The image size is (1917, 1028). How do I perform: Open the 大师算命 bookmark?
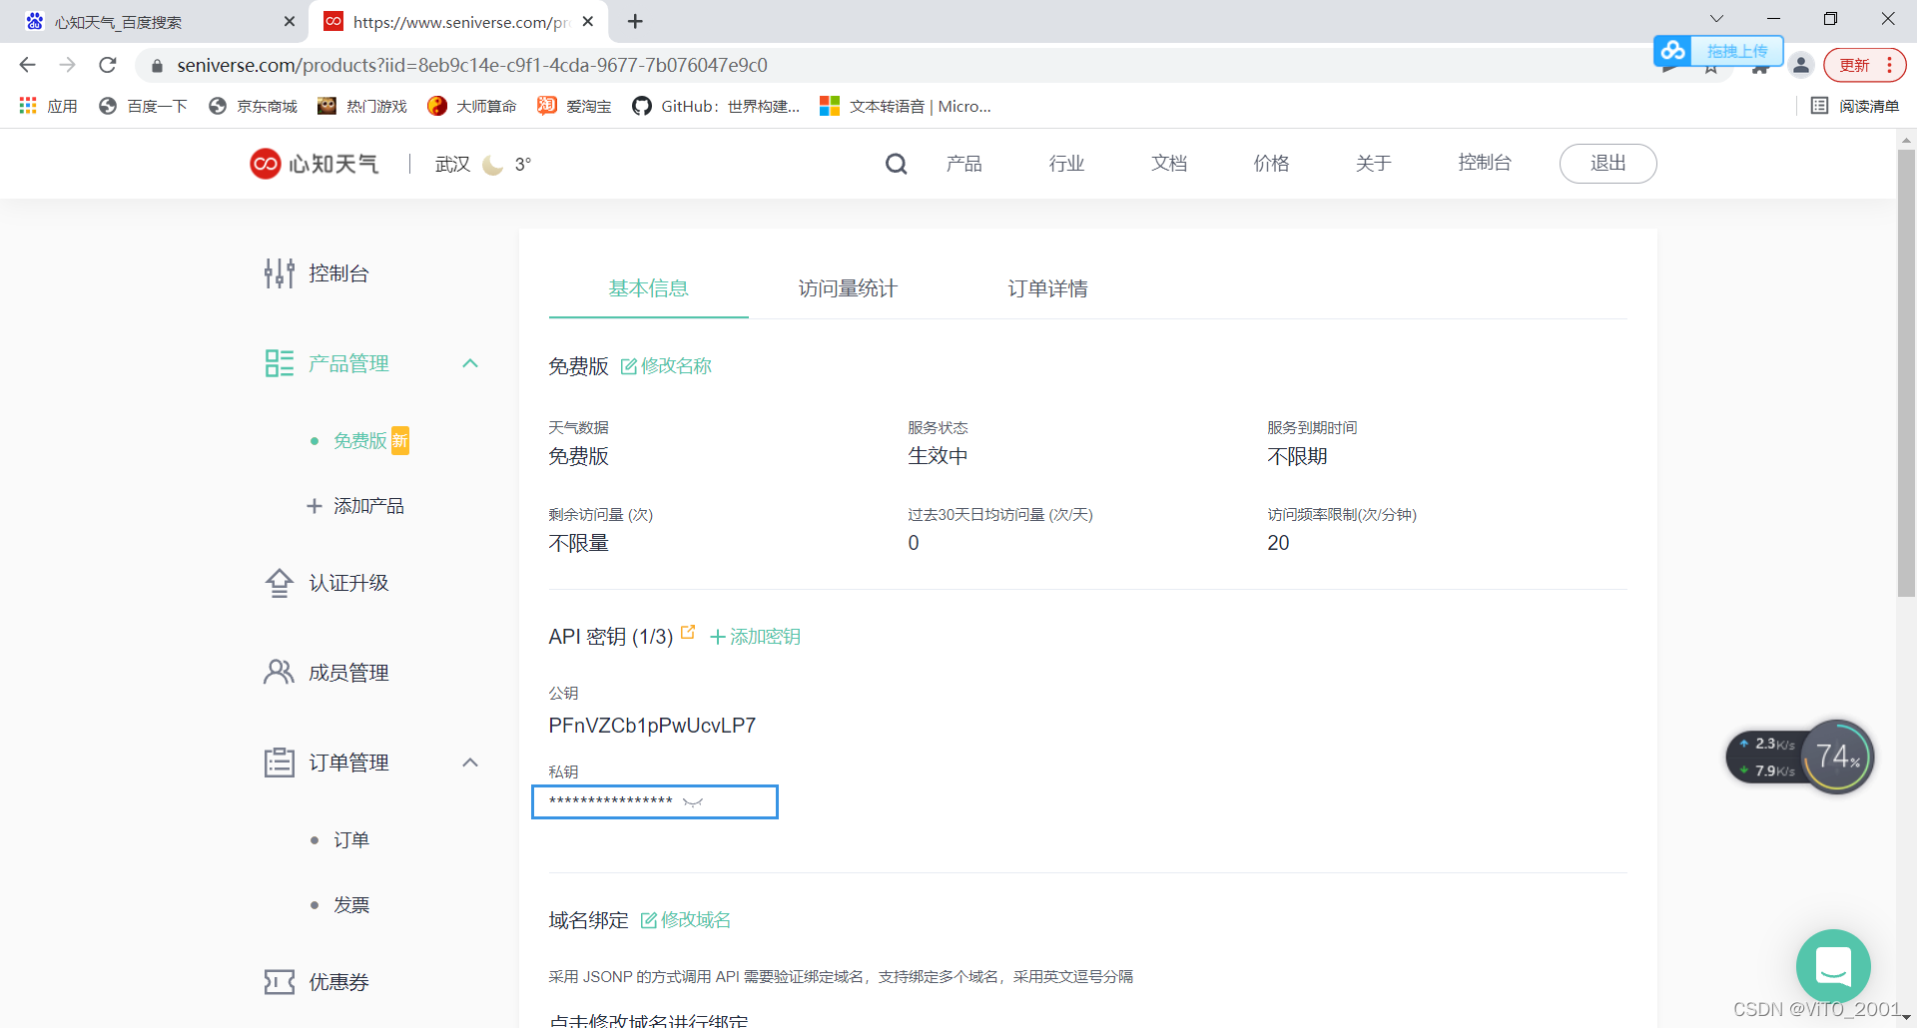[471, 106]
